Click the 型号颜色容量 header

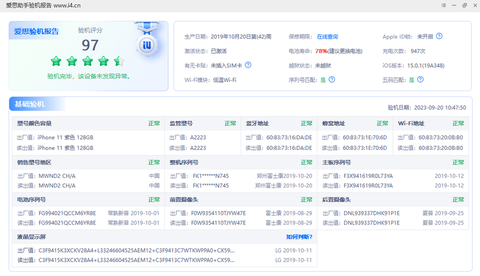tap(34, 123)
